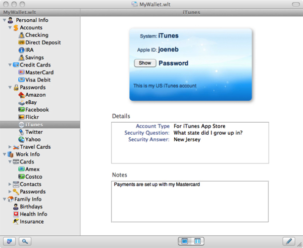
Task: Click the magnifier search button
Action: 24,241
